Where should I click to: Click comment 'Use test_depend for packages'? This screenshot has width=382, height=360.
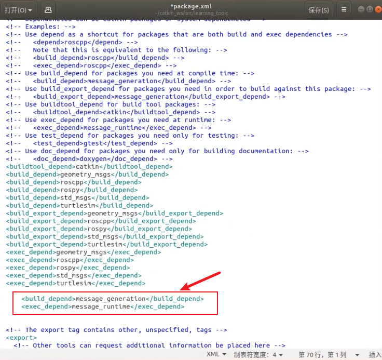tap(130, 136)
